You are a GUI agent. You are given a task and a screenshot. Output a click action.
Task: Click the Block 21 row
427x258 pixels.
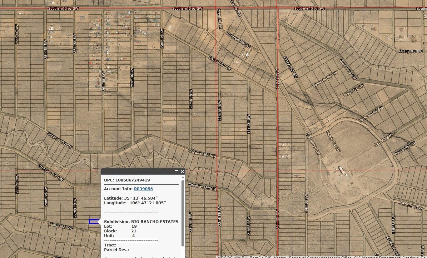pos(120,231)
